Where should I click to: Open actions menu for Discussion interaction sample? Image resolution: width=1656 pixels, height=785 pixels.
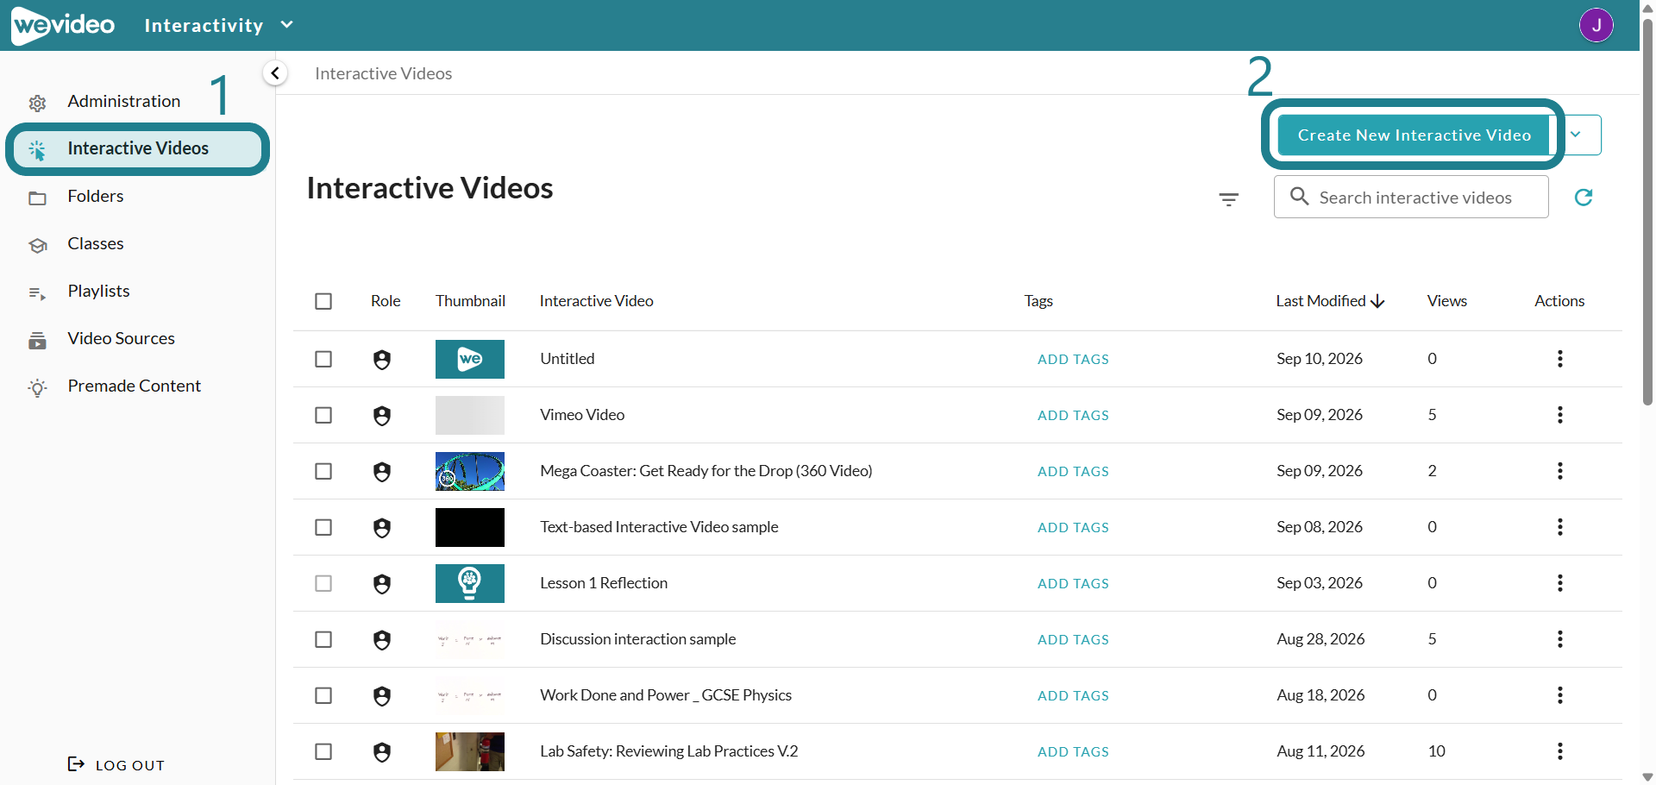point(1559,639)
